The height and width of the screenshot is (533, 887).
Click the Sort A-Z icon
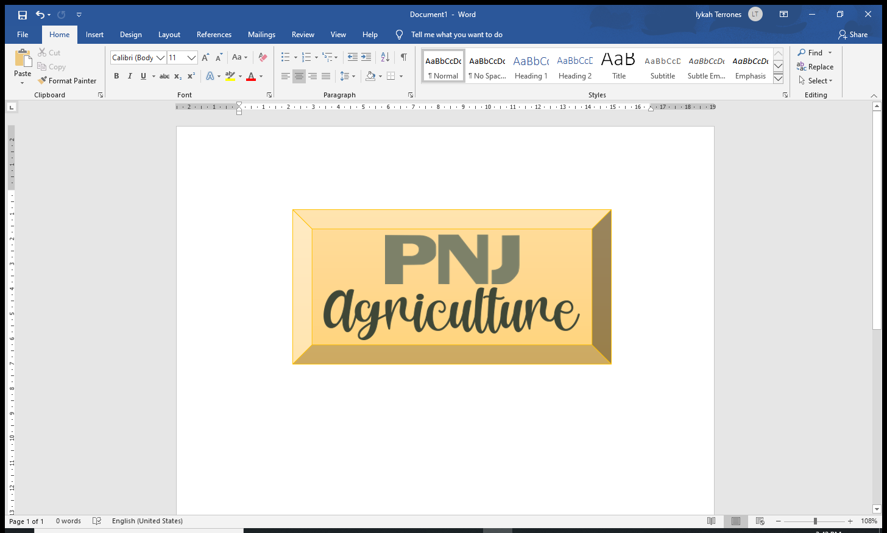tap(385, 57)
